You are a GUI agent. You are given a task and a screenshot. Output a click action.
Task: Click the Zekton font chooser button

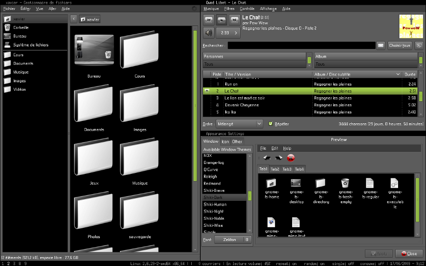233,240
